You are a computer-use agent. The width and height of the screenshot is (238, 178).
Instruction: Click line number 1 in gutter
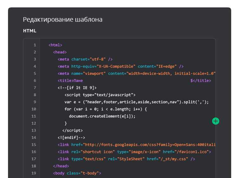pos(35,45)
